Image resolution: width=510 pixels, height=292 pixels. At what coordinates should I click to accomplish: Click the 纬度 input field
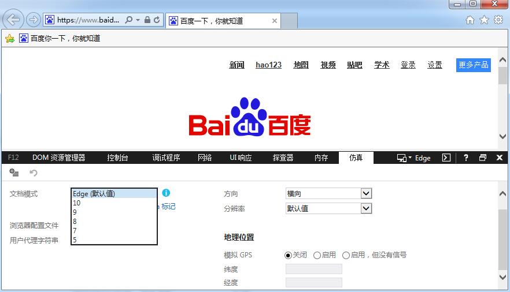[x=314, y=269]
